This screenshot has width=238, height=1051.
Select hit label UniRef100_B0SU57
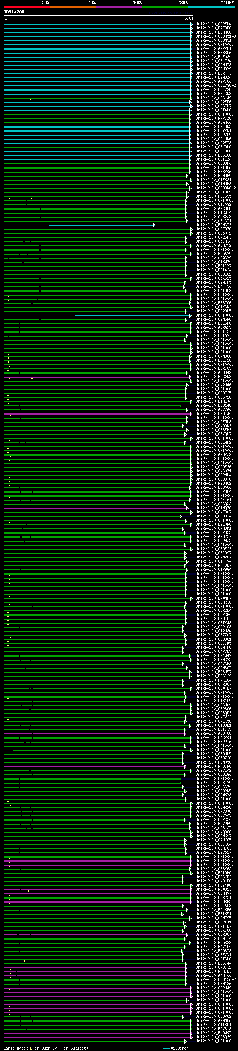coord(213,672)
